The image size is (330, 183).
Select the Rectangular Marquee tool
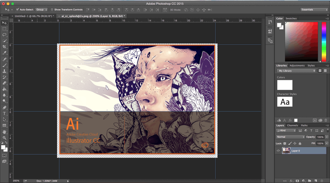pos(4,29)
